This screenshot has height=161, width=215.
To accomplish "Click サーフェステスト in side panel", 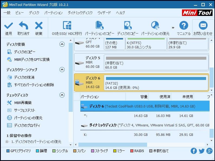I will [x=24, y=110].
